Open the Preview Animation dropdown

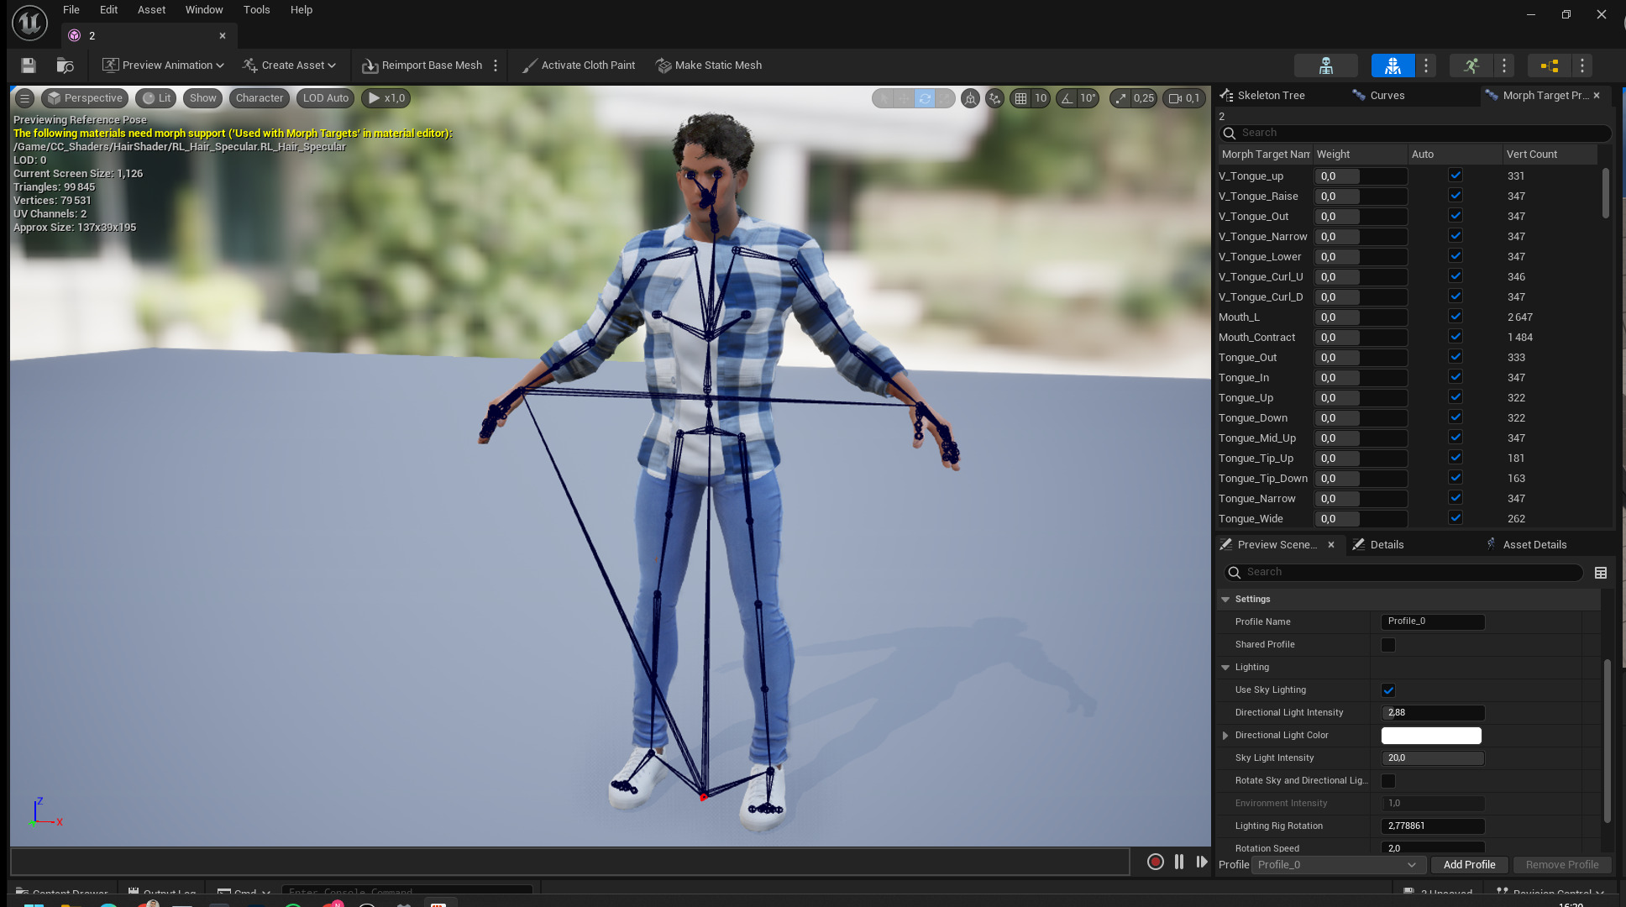[163, 66]
